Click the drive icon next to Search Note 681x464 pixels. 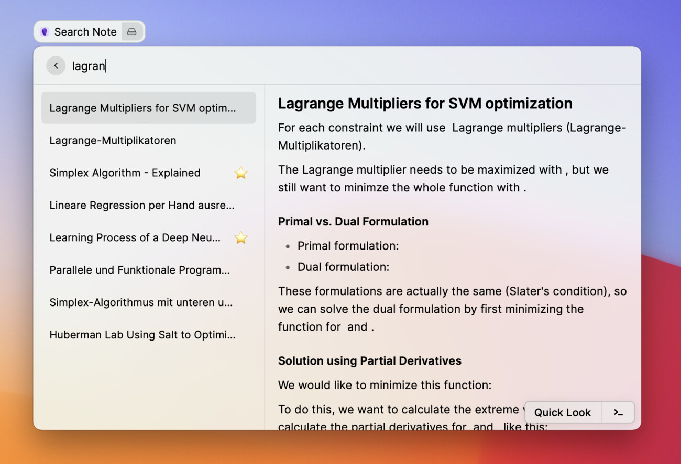pos(132,32)
